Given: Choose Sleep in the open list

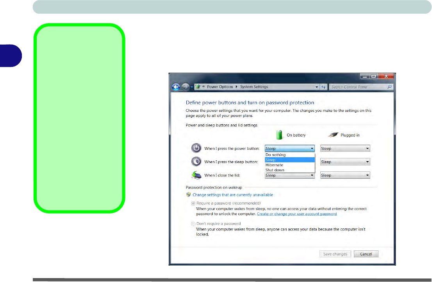Looking at the screenshot, I should pyautogui.click(x=289, y=160).
